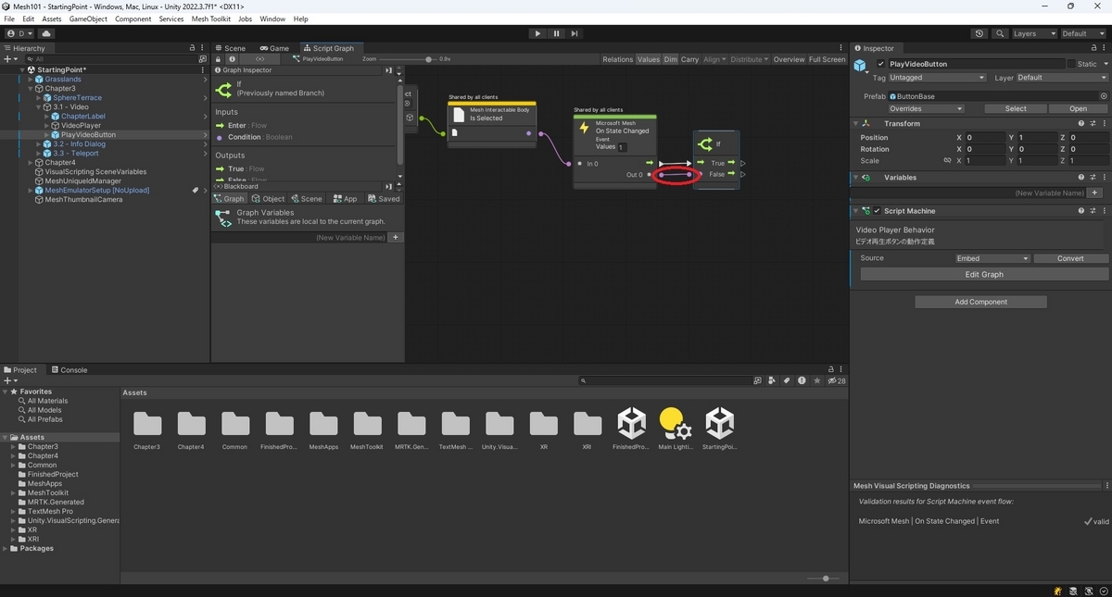
Task: Open the Tag Untagged dropdown
Action: [937, 78]
